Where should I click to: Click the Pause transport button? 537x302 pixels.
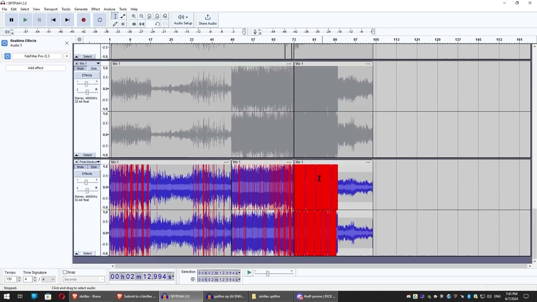pyautogui.click(x=11, y=20)
